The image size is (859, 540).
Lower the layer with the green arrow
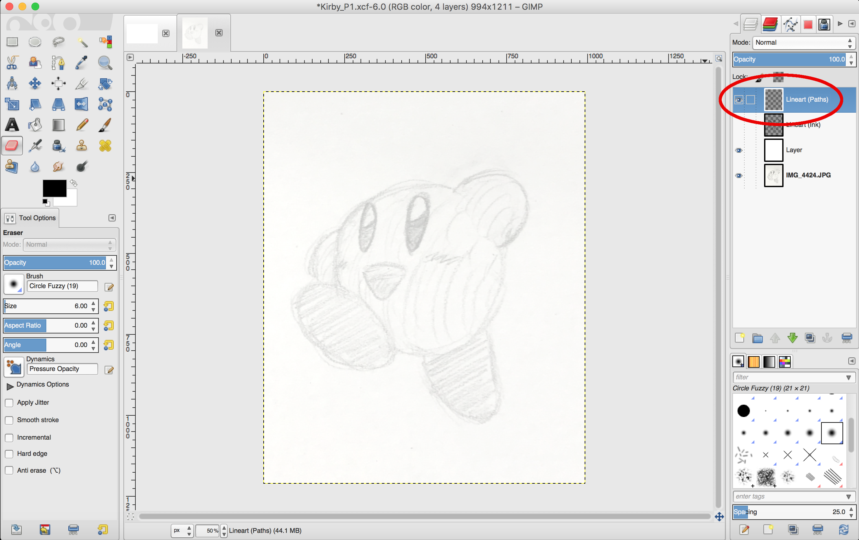point(792,338)
